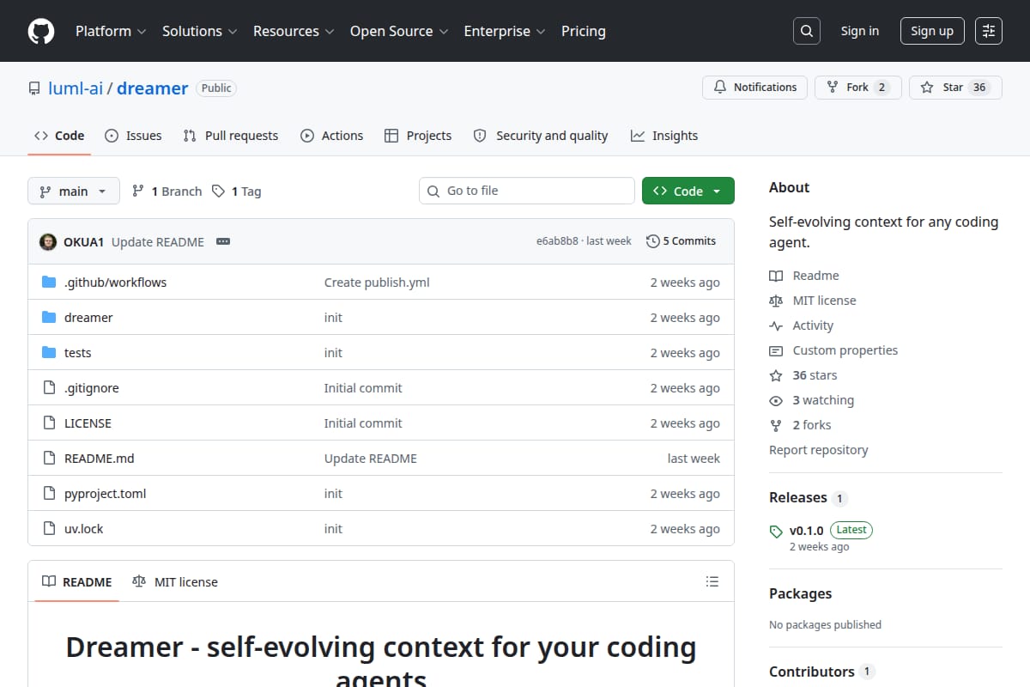Click the Custom properties note icon

[x=776, y=351]
